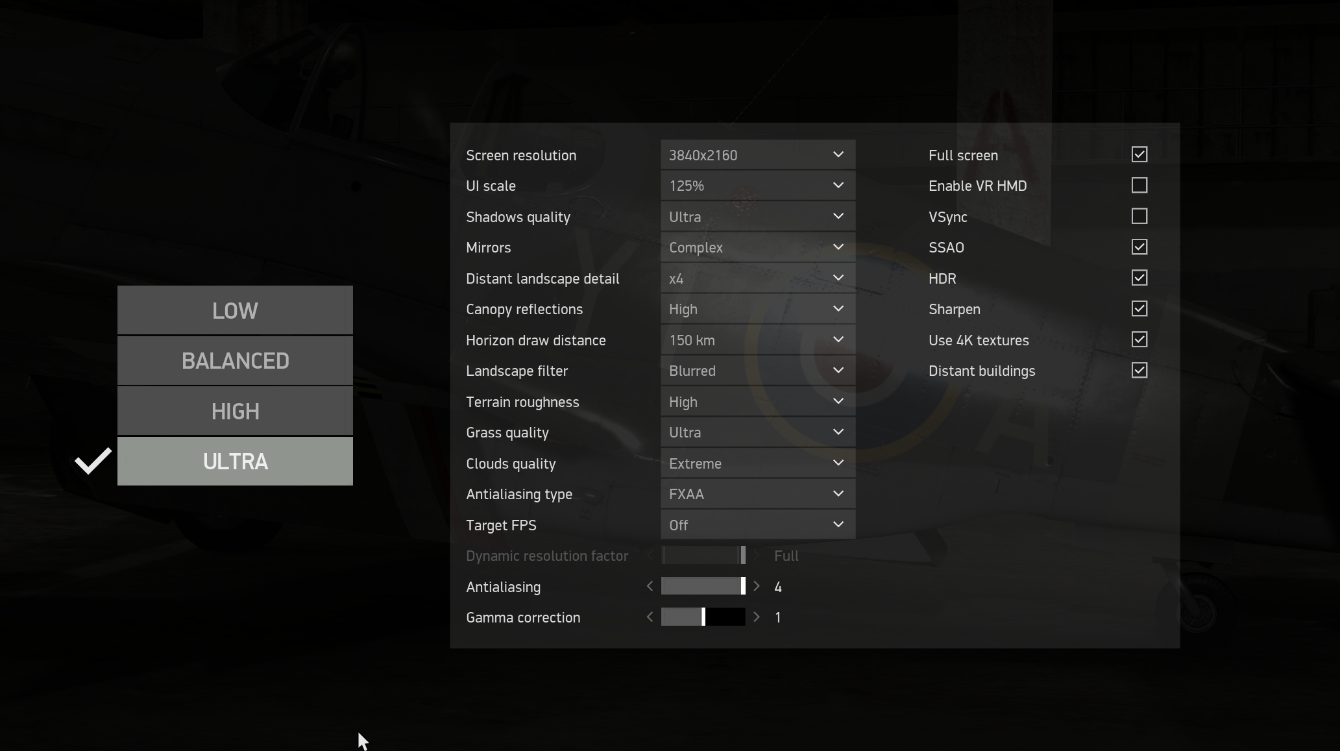Click the Gamma correction increase arrow

(756, 617)
